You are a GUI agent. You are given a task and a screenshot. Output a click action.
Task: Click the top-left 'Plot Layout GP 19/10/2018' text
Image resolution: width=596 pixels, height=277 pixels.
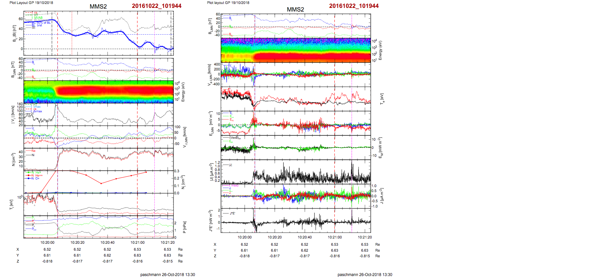(x=31, y=3)
